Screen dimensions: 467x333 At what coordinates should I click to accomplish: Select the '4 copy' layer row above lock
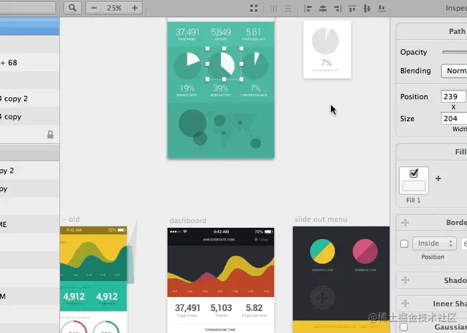(30, 117)
